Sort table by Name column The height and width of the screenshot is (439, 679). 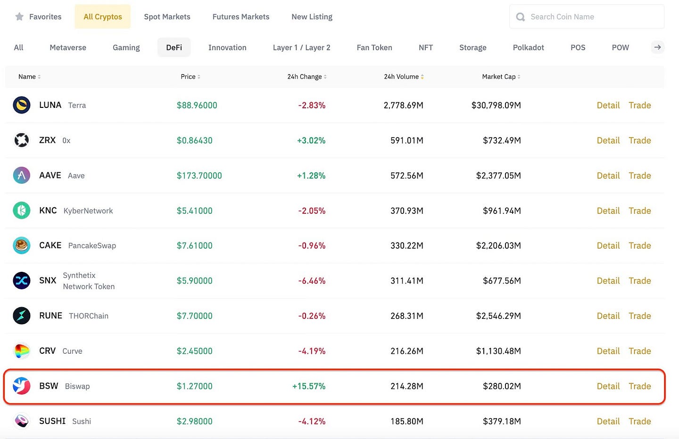click(29, 77)
